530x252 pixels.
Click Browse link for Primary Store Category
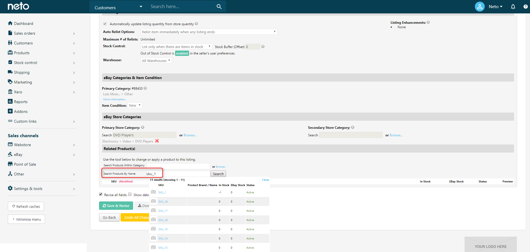click(190, 135)
